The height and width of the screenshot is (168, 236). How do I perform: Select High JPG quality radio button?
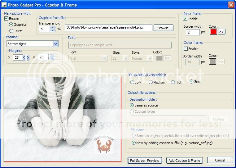[x=173, y=82]
